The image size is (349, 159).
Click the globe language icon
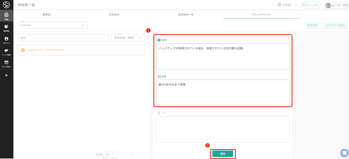click(279, 5)
